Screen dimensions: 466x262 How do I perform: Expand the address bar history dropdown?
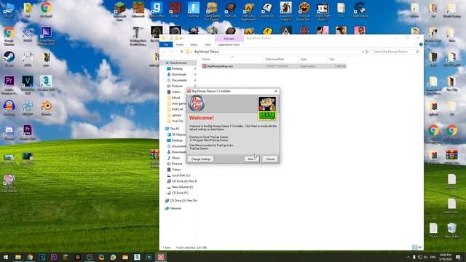363,52
